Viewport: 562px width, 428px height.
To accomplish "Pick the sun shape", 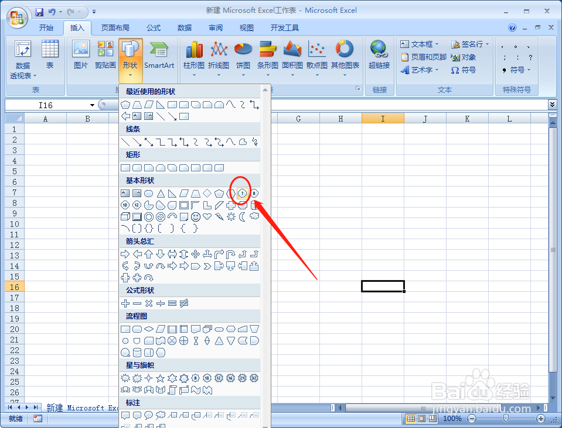I will click(231, 217).
